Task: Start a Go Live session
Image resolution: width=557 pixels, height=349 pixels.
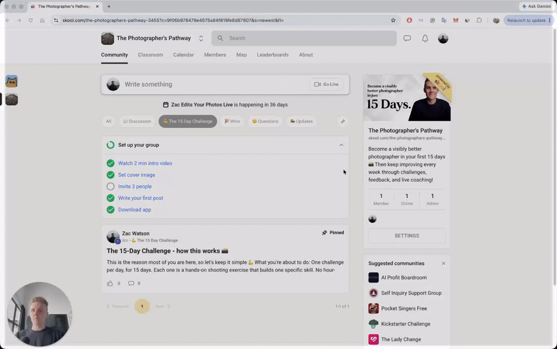Action: [x=326, y=84]
